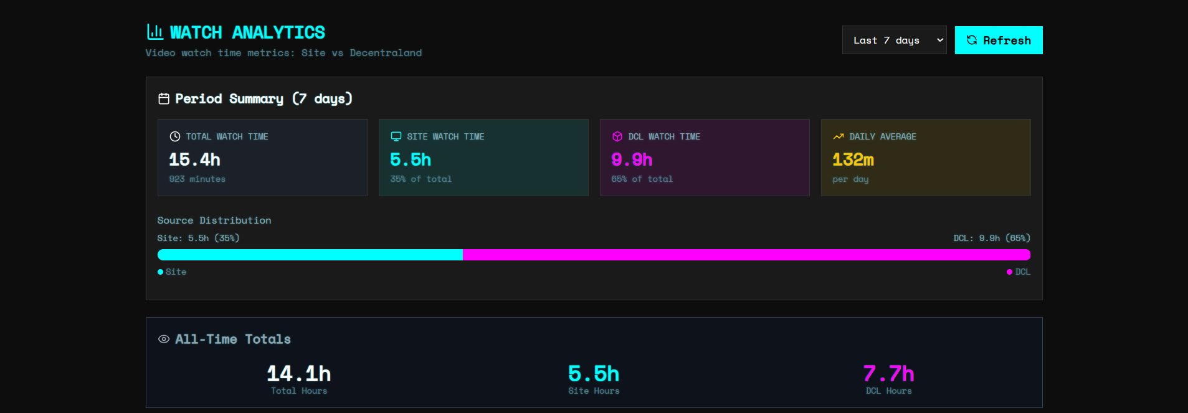Click the cyan Site segment of distribution bar

click(310, 255)
